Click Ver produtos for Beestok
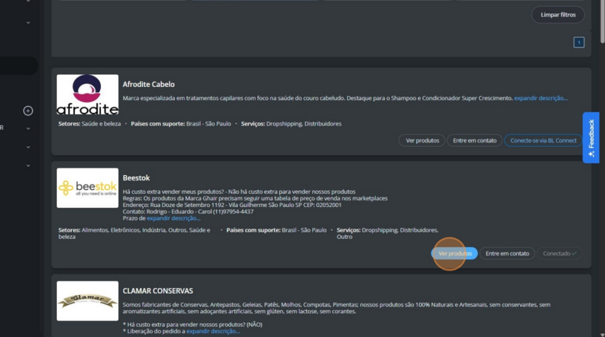 (x=454, y=254)
